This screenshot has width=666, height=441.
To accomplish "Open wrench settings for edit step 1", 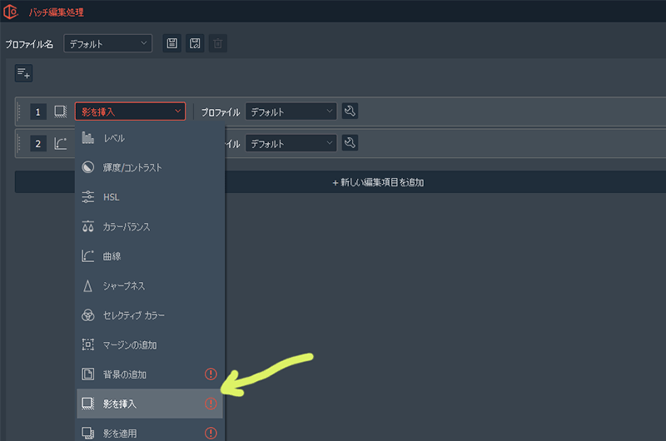I will pos(350,111).
